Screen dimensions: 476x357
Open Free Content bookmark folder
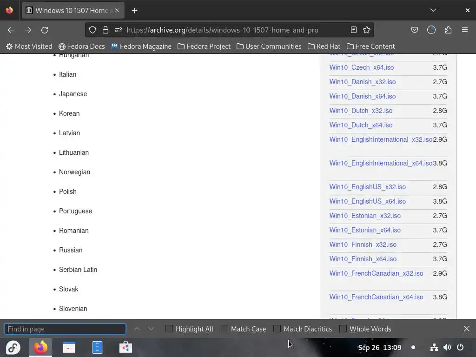tap(370, 46)
